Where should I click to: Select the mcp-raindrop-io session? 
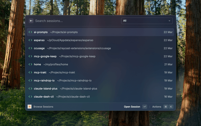[100, 81]
